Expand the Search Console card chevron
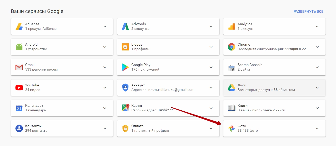This screenshot has height=146, width=336. 317,67
